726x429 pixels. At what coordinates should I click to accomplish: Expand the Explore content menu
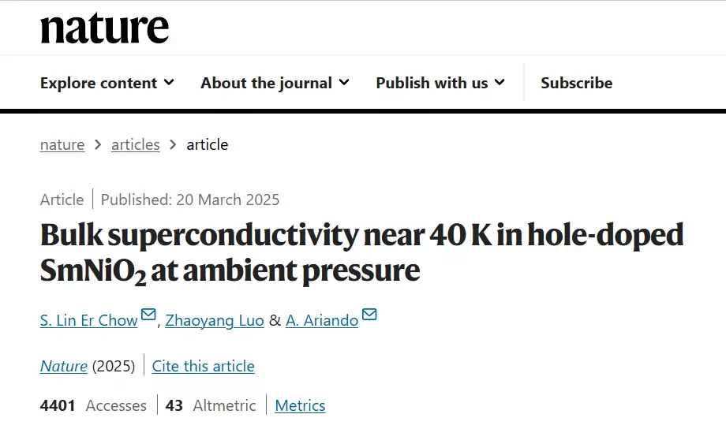107,83
